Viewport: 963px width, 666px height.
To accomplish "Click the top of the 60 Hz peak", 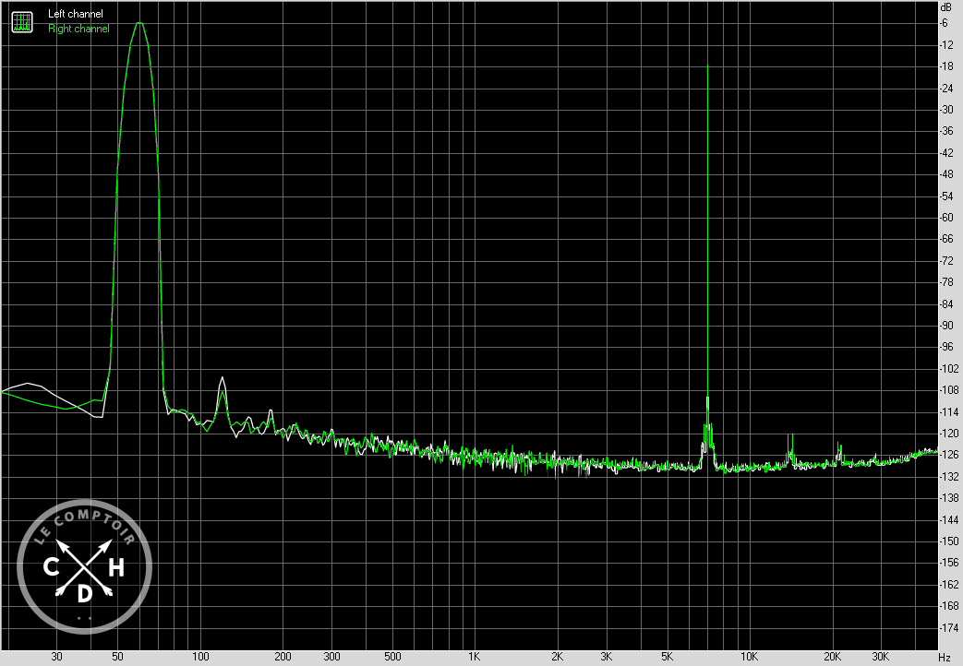I will tap(139, 24).
